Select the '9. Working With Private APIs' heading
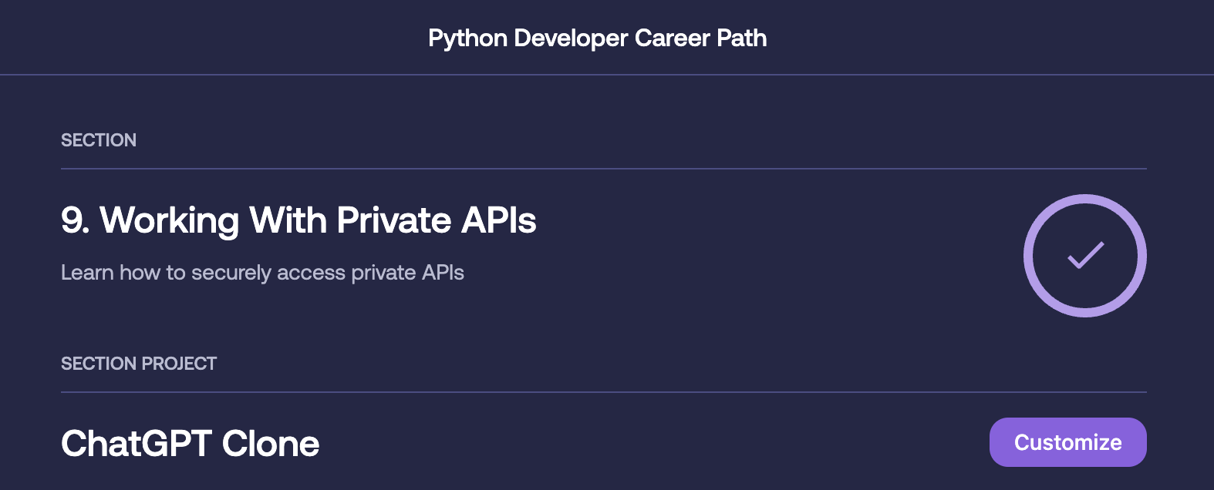This screenshot has width=1214, height=490. [x=298, y=220]
